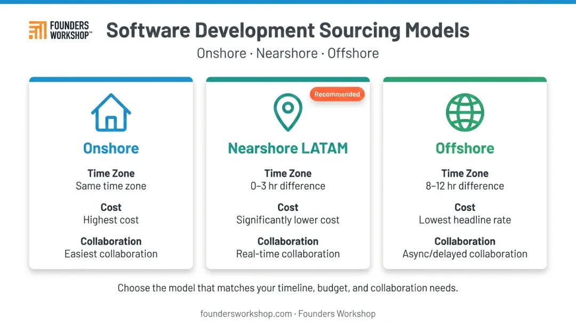Click '0–3 hr difference' text
576x322 pixels.
288,186
